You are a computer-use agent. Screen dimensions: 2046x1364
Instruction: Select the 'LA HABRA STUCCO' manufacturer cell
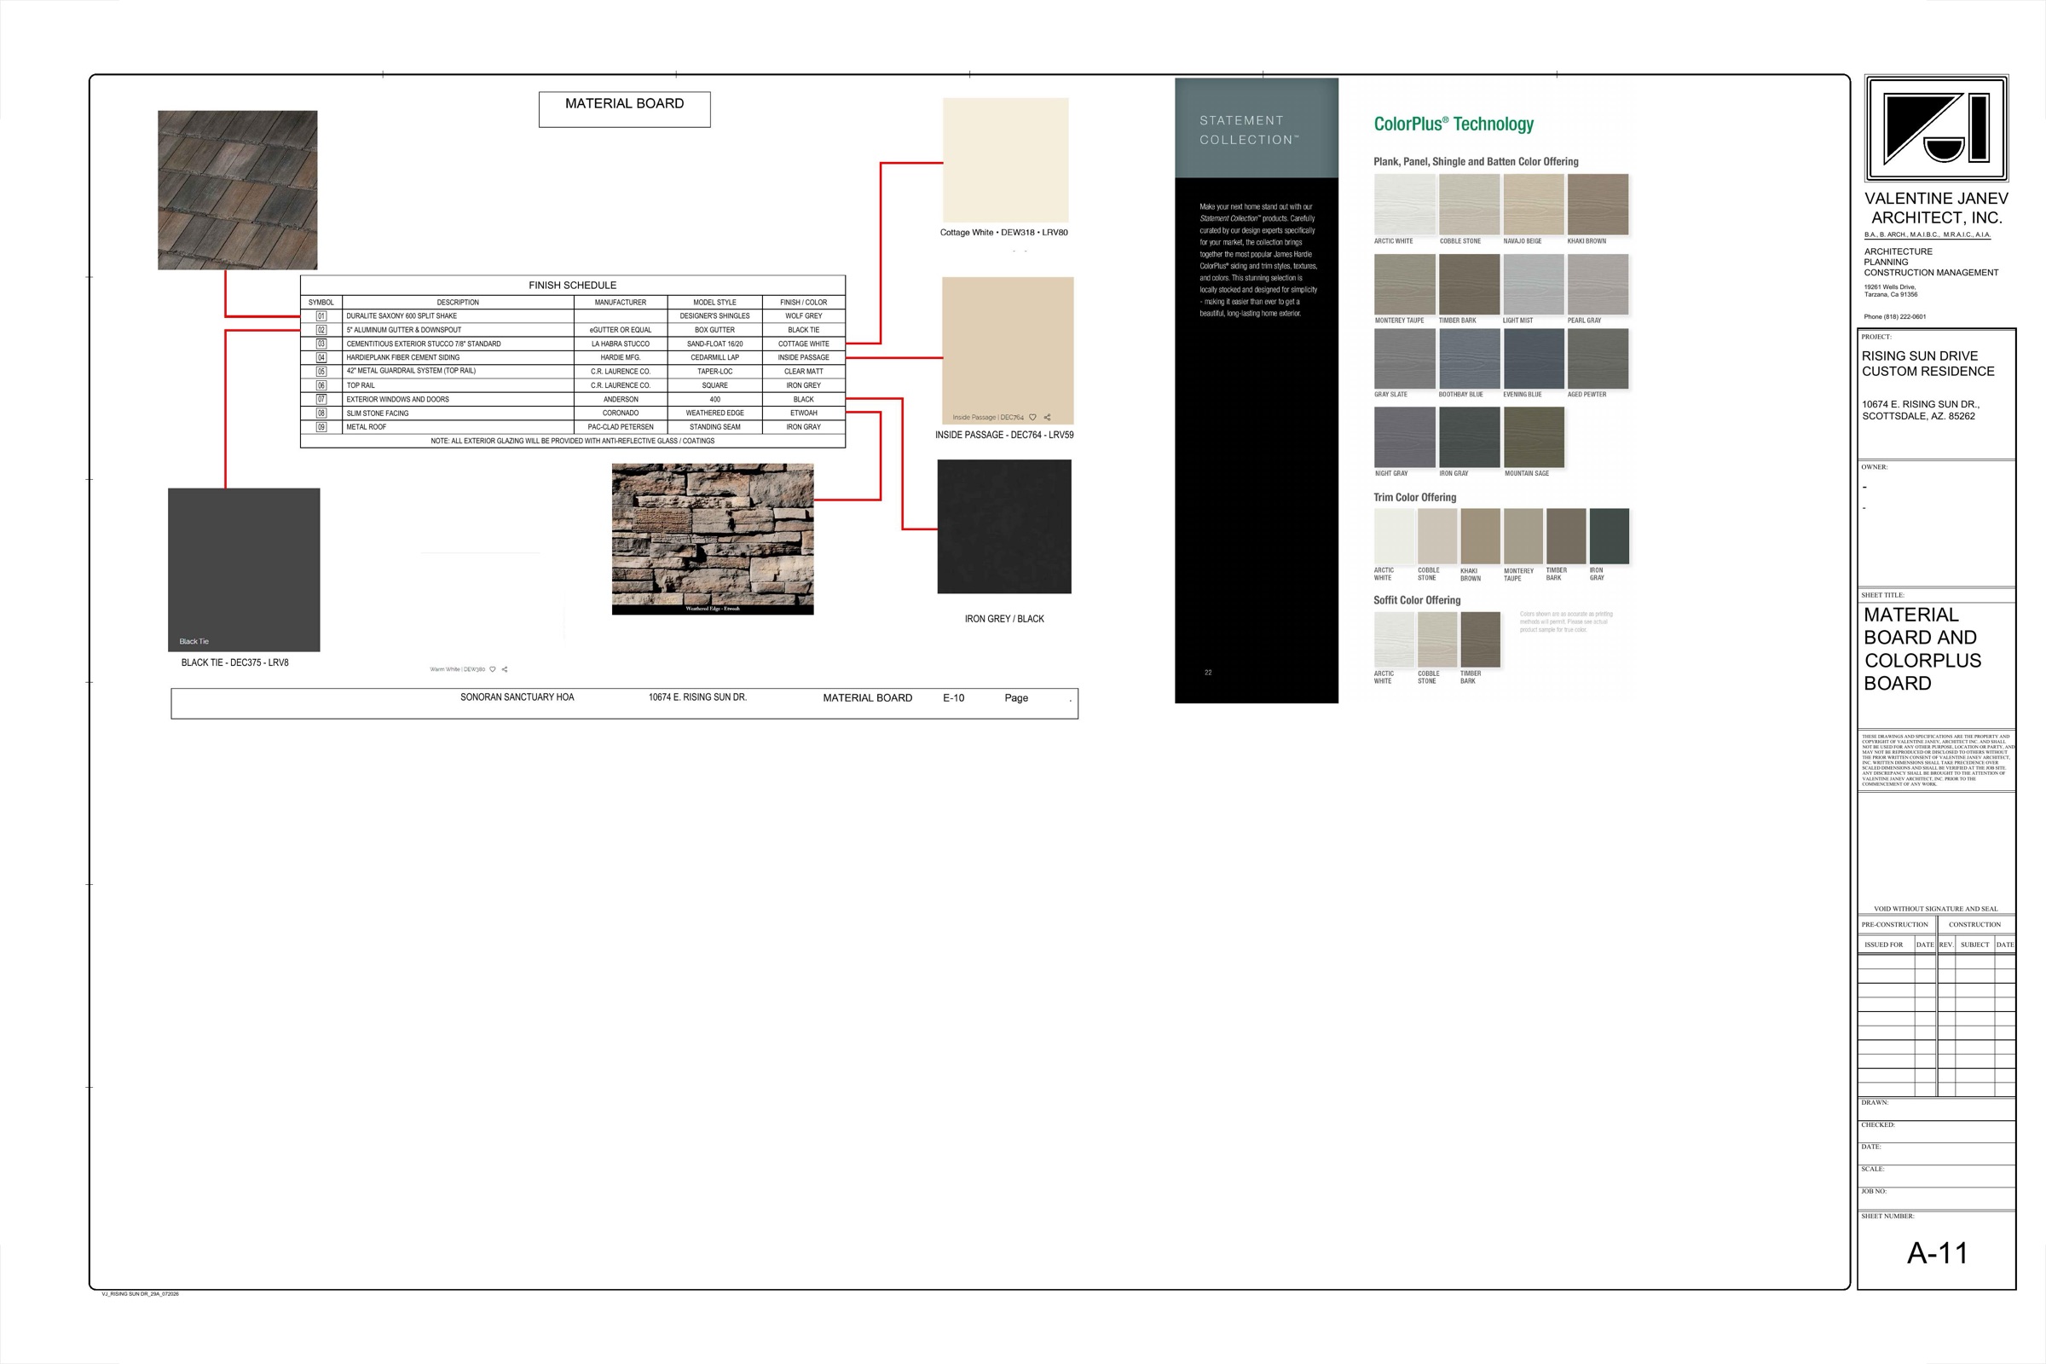point(621,344)
